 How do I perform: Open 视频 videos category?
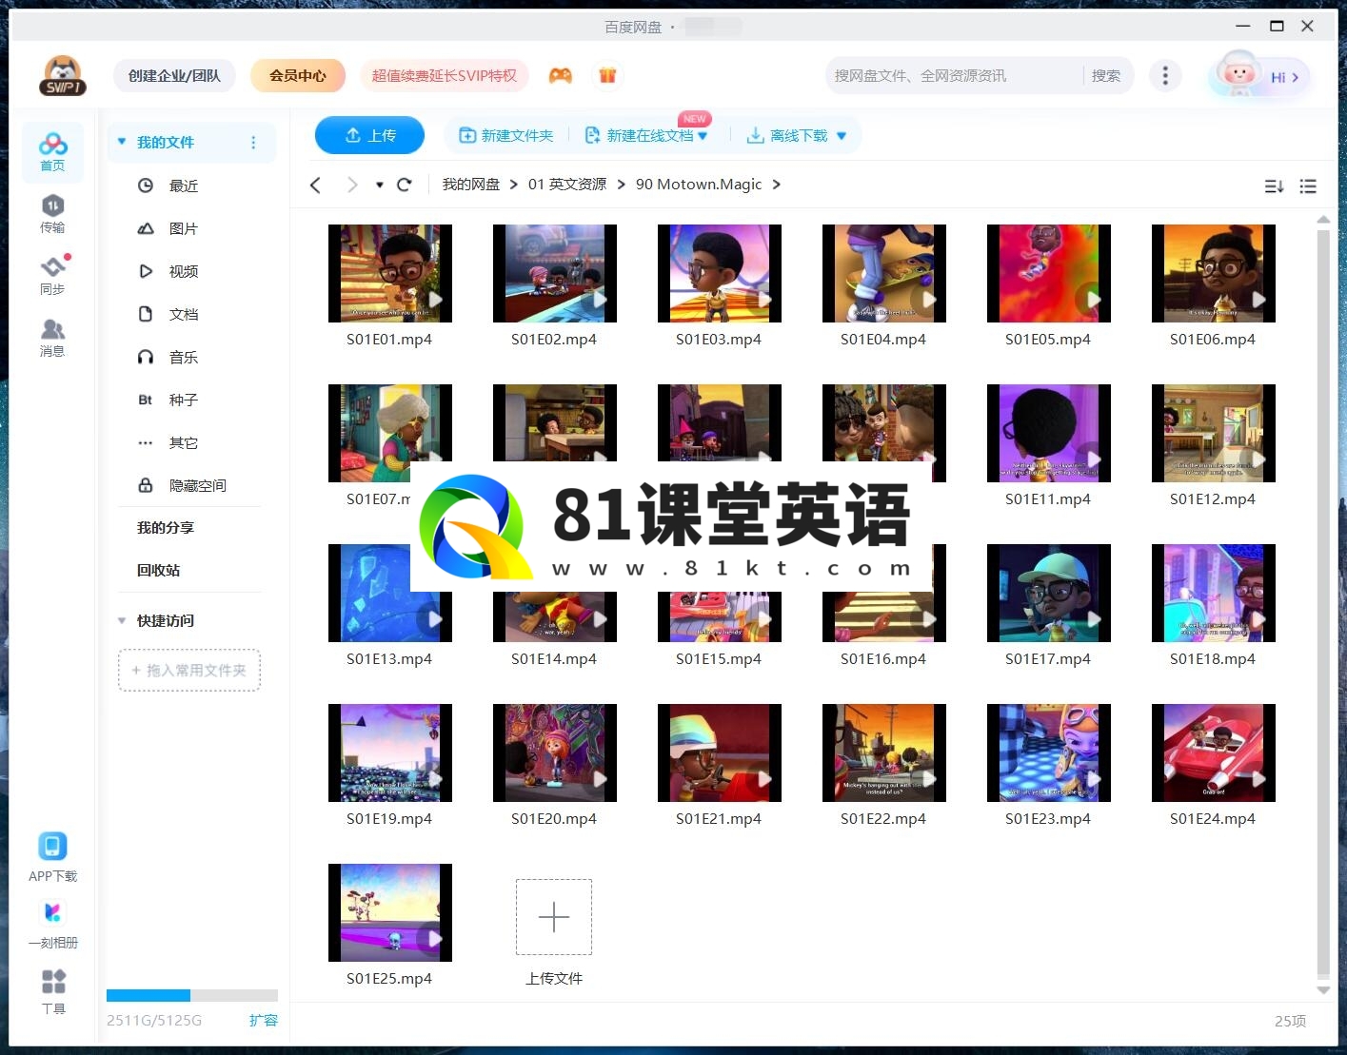tap(184, 271)
